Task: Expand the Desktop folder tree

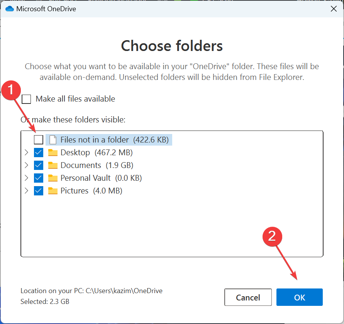Action: pos(27,152)
